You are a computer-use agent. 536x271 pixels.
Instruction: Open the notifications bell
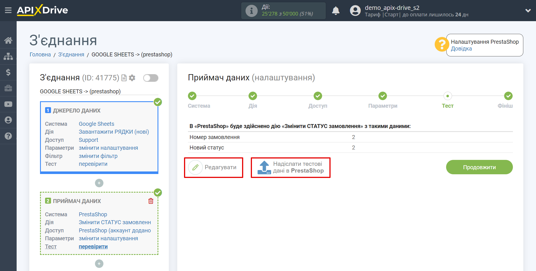click(336, 11)
